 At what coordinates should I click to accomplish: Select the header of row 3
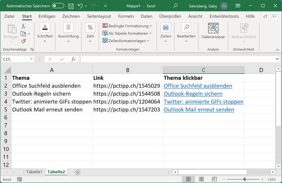[6, 94]
